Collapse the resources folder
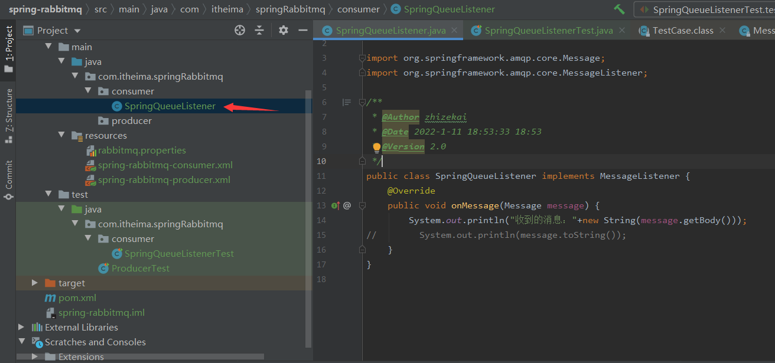Viewport: 775px width, 363px height. (61, 135)
